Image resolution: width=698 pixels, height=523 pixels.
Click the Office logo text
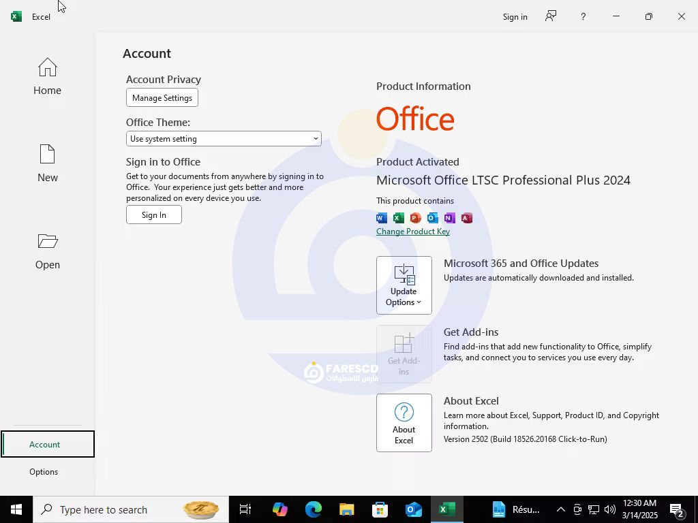(x=415, y=118)
